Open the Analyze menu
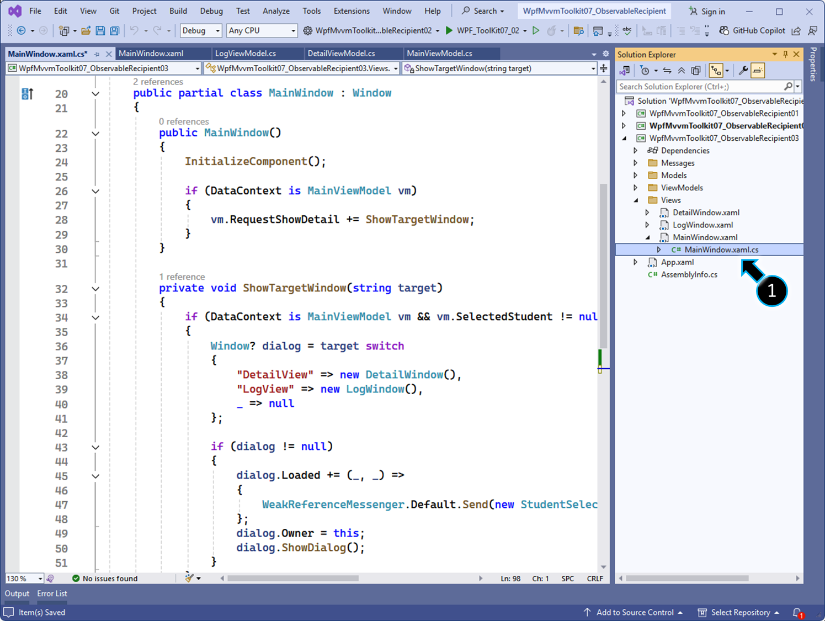The height and width of the screenshot is (621, 825). tap(276, 11)
